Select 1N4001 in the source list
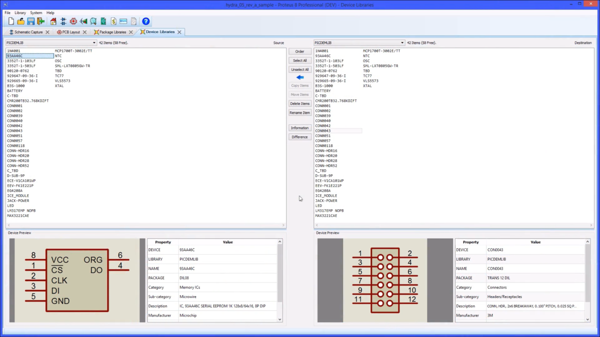The height and width of the screenshot is (337, 600). point(14,51)
